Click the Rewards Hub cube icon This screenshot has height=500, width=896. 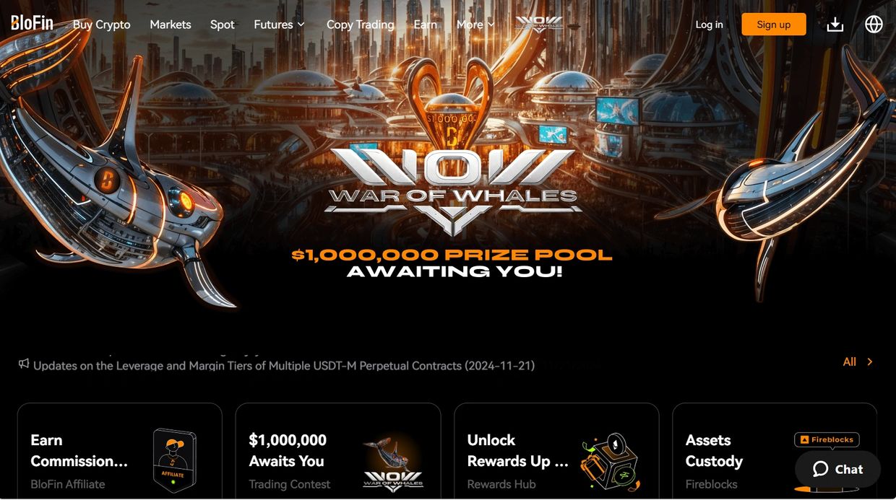[x=609, y=462]
